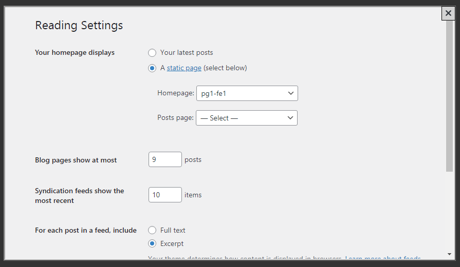Click the "Homepage:" field label
This screenshot has width=460, height=267.
pyautogui.click(x=176, y=93)
